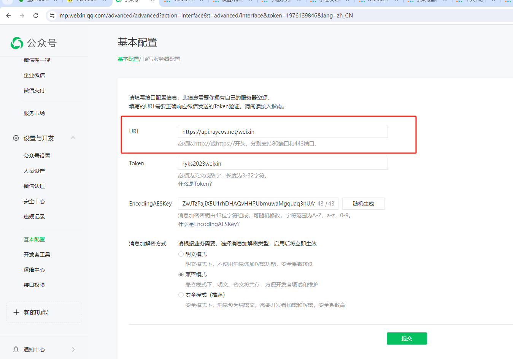Click the 新的功能 button
The image size is (513, 359).
click(44, 312)
